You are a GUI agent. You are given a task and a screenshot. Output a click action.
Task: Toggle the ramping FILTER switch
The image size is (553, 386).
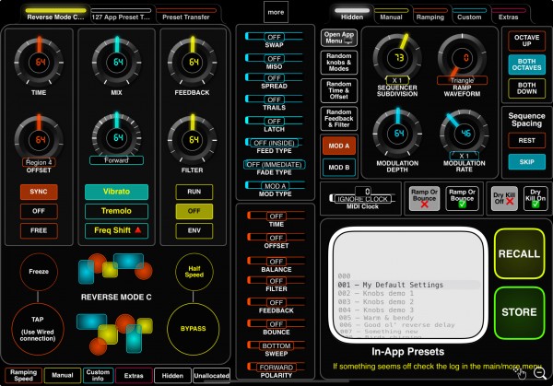pyautogui.click(x=276, y=281)
